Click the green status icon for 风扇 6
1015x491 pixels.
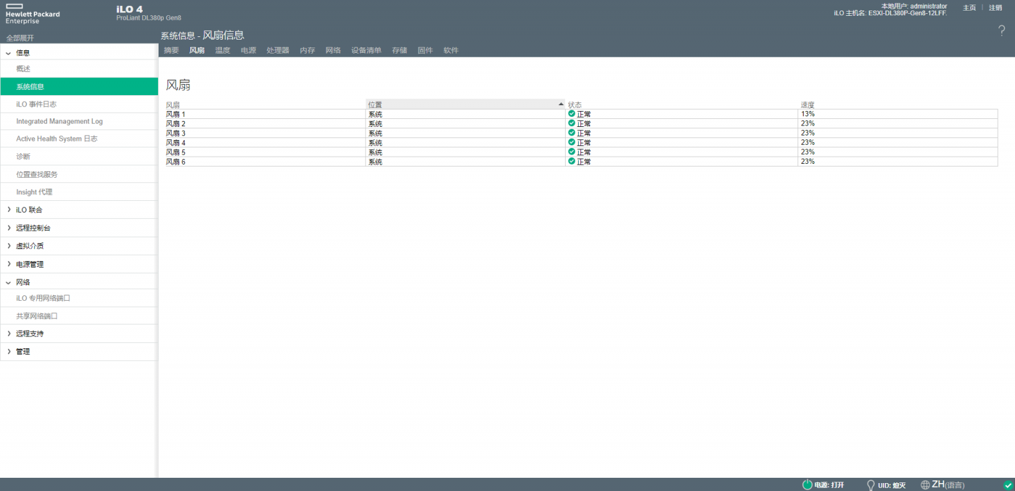pyautogui.click(x=571, y=161)
